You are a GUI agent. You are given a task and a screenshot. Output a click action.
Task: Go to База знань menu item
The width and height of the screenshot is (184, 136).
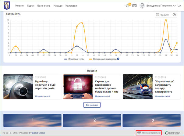[44, 6]
